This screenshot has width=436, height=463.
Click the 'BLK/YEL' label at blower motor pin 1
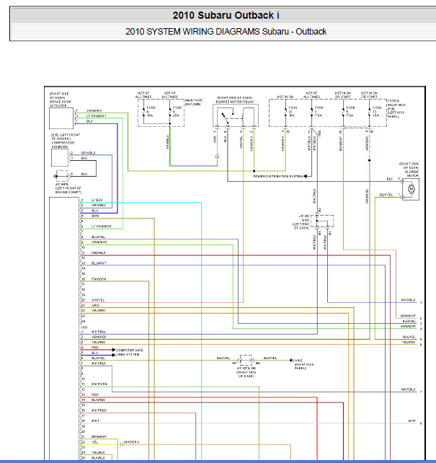click(x=386, y=195)
